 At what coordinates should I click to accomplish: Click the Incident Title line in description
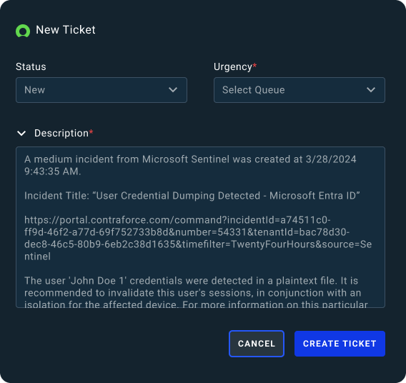coord(192,196)
